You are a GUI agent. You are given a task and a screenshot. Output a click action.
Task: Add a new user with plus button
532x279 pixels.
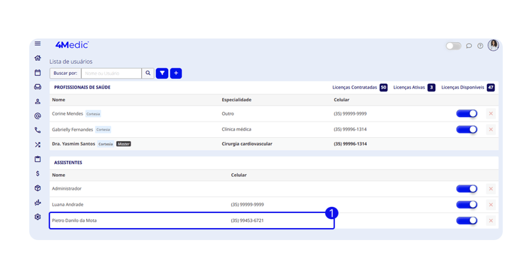point(176,73)
